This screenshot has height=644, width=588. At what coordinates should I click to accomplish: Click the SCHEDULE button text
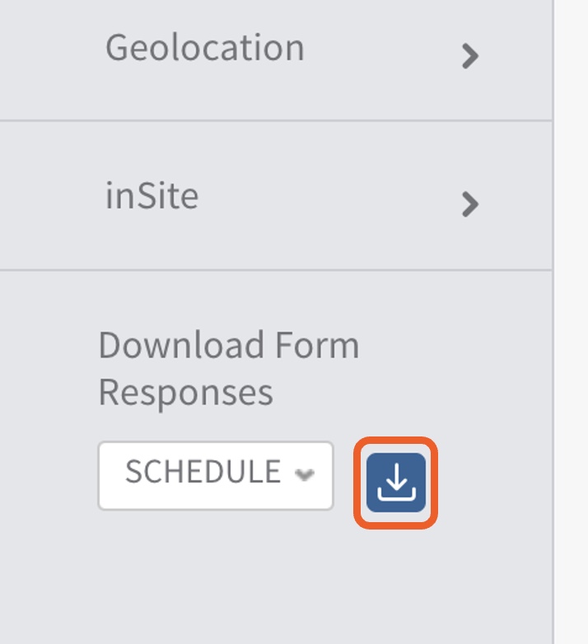point(203,473)
